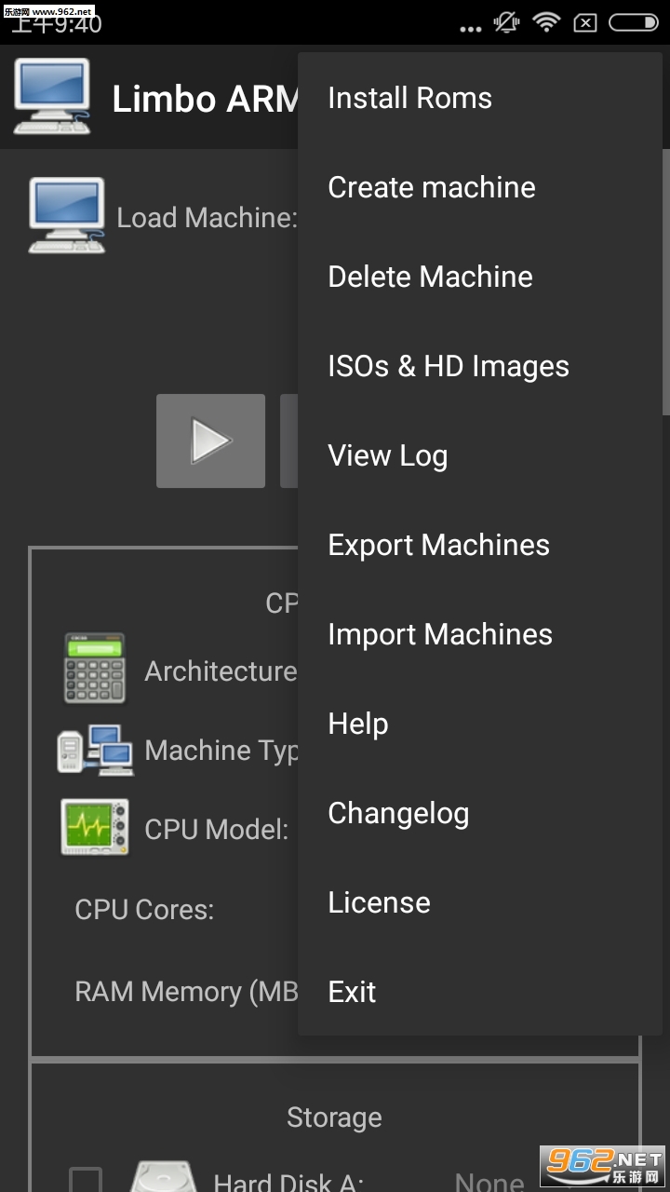Choose Export Machines

439,545
